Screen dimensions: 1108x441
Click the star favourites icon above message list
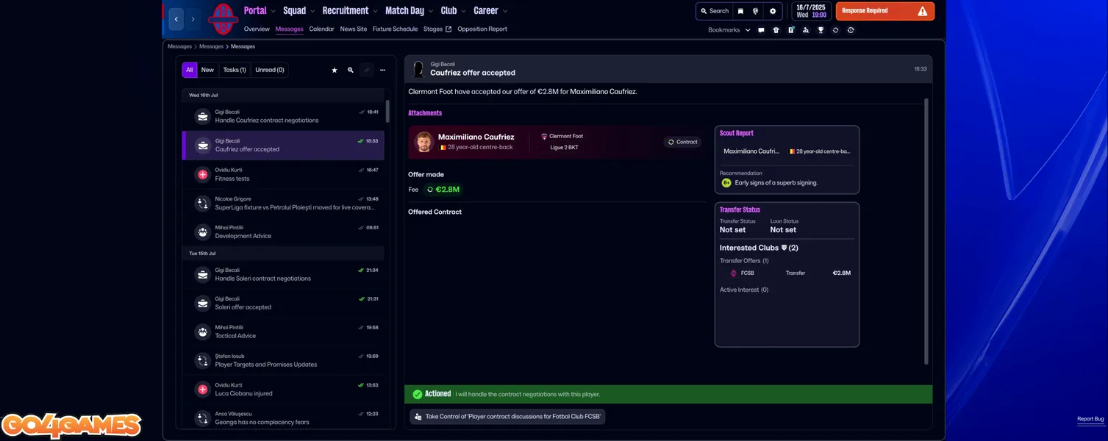(335, 70)
